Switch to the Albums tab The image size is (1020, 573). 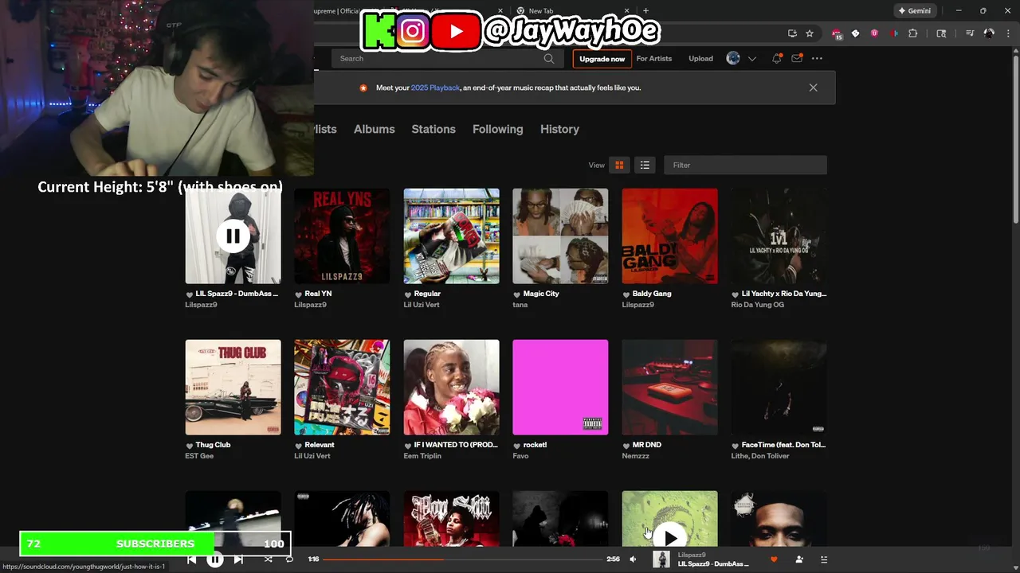pos(375,129)
